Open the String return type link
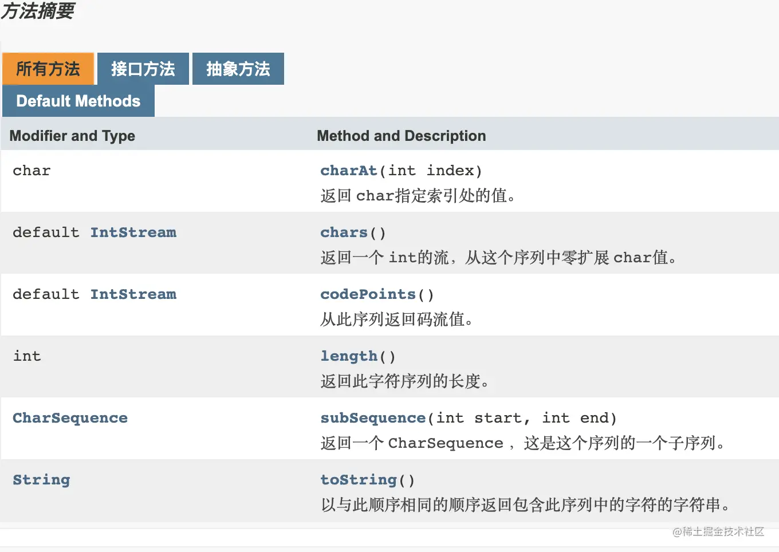779x552 pixels. (41, 480)
